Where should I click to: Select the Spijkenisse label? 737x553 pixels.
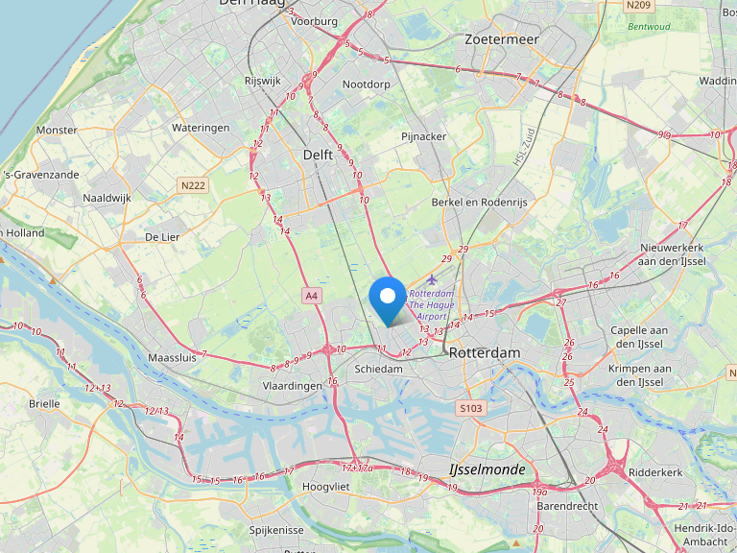pos(276,530)
